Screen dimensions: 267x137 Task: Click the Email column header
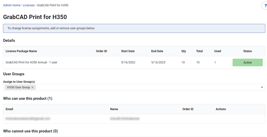[x=9, y=109]
